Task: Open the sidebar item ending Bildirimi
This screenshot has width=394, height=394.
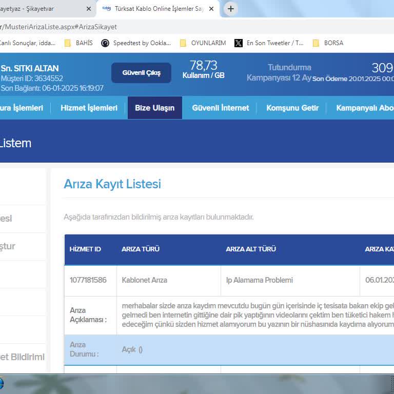Action: pyautogui.click(x=22, y=357)
